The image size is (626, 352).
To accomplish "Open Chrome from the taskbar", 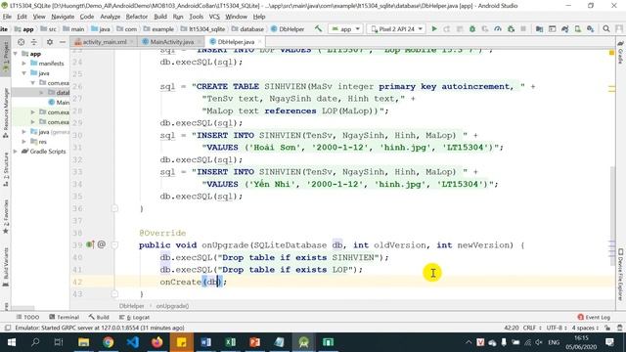I will (108, 342).
